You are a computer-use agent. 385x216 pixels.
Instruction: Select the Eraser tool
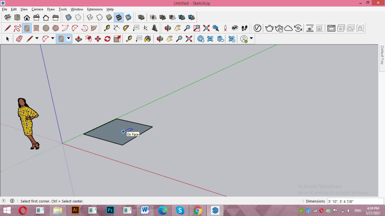tap(19, 39)
